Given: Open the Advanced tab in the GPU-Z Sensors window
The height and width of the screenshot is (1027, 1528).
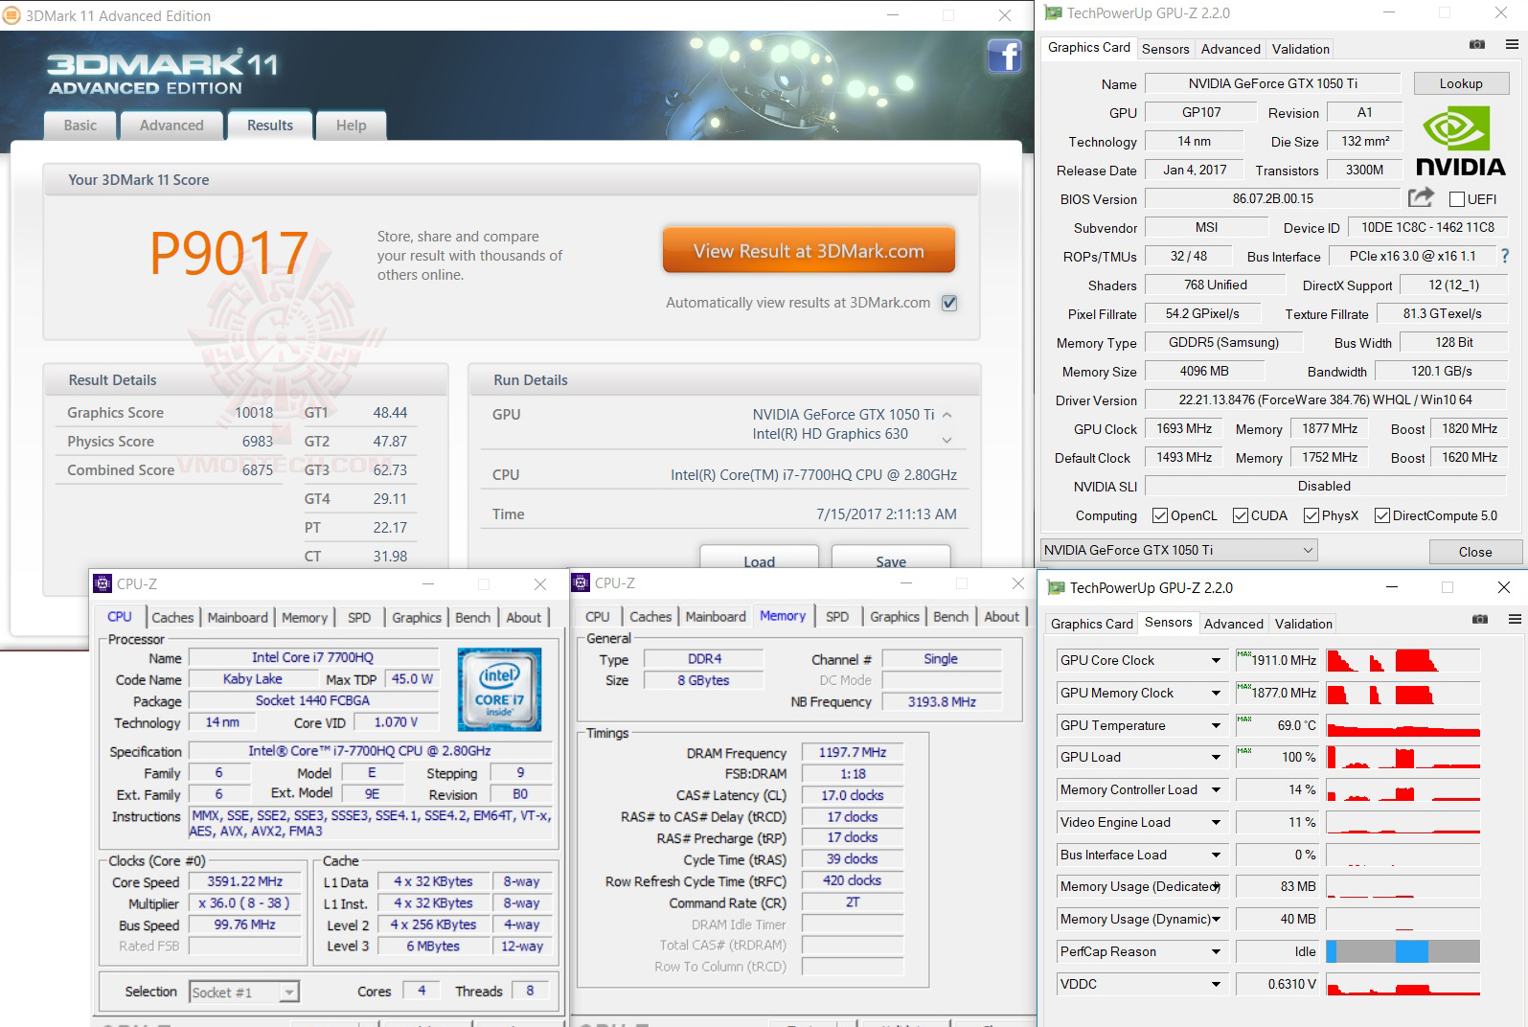Looking at the screenshot, I should [x=1234, y=624].
